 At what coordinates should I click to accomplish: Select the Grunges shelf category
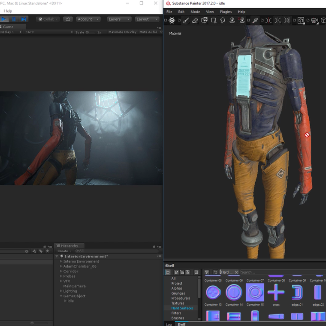click(178, 293)
